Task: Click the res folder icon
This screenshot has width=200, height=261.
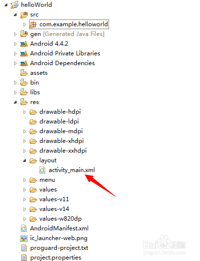Action: [24, 102]
